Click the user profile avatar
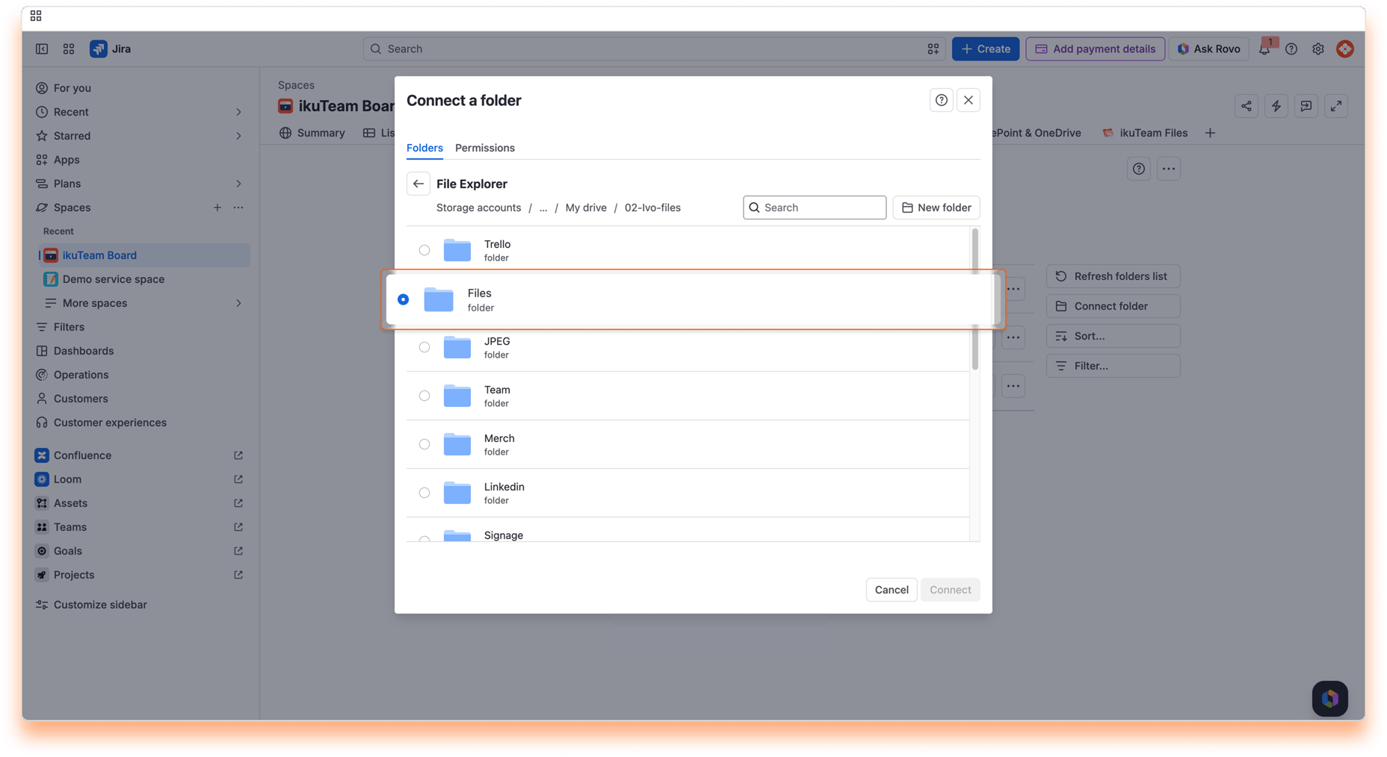This screenshot has height=757, width=1387. coord(1345,49)
